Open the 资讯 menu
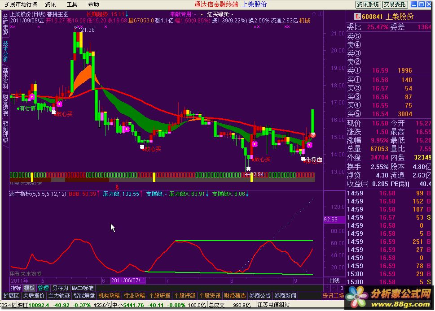 (50, 4)
